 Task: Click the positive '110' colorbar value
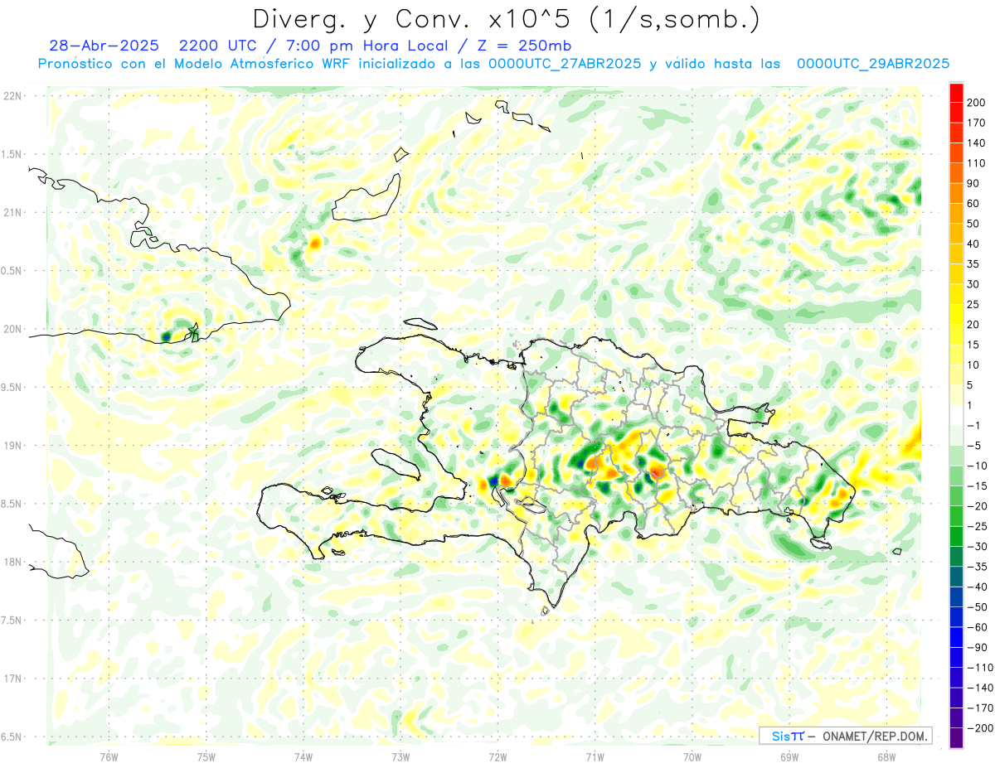[976, 163]
